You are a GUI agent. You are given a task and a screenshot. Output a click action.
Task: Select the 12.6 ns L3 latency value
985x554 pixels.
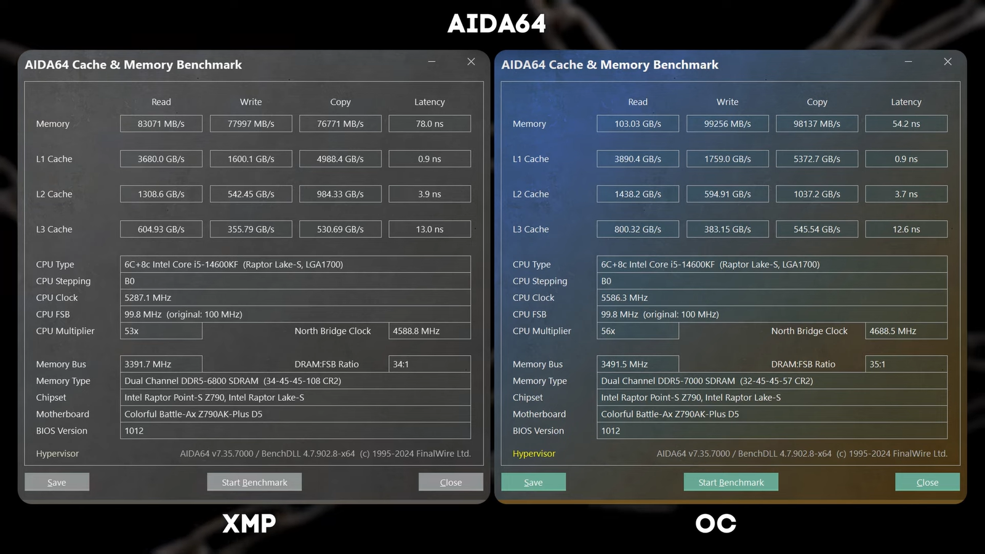pyautogui.click(x=906, y=229)
